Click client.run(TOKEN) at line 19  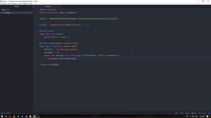coord(49,65)
